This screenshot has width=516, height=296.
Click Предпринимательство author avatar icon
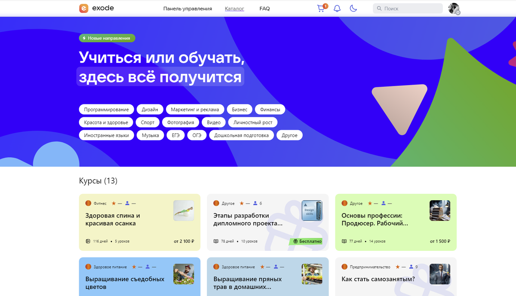[344, 267]
